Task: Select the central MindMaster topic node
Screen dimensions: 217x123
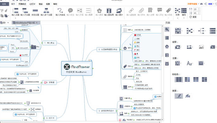Action: [x=77, y=68]
